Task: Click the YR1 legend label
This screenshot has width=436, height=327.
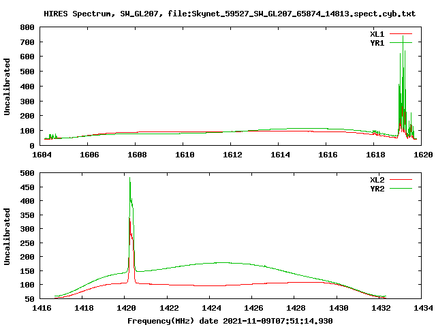Action: pos(377,43)
